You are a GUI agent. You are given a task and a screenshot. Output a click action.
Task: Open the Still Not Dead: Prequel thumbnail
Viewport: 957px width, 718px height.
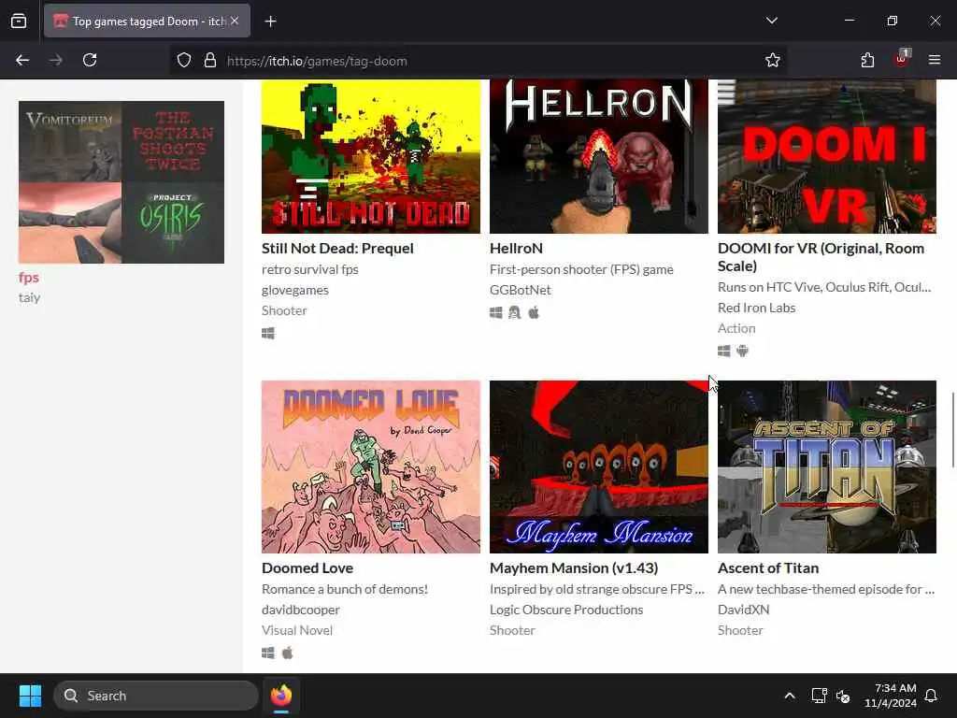(x=371, y=156)
